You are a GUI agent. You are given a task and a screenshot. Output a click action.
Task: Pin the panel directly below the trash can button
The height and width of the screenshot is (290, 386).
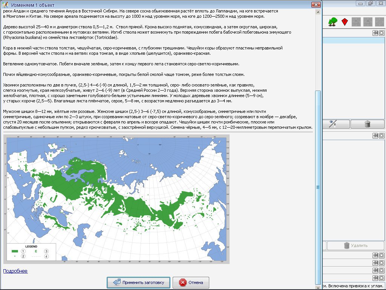(x=375, y=136)
